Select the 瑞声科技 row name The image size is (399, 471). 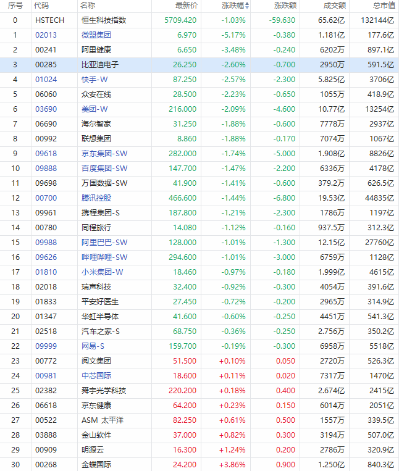(96, 287)
